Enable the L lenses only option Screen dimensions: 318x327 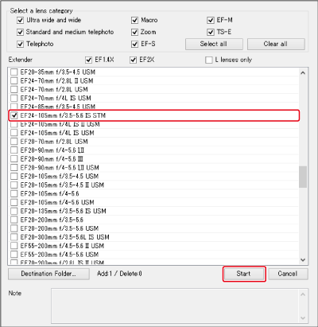point(209,60)
